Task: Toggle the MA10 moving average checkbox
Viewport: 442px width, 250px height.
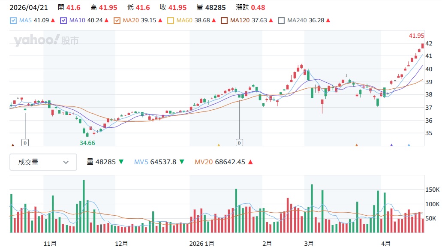Action: [64, 20]
